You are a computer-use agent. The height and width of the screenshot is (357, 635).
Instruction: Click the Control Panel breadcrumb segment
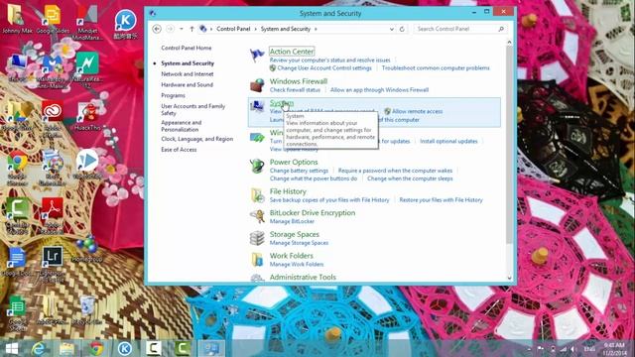pos(233,29)
